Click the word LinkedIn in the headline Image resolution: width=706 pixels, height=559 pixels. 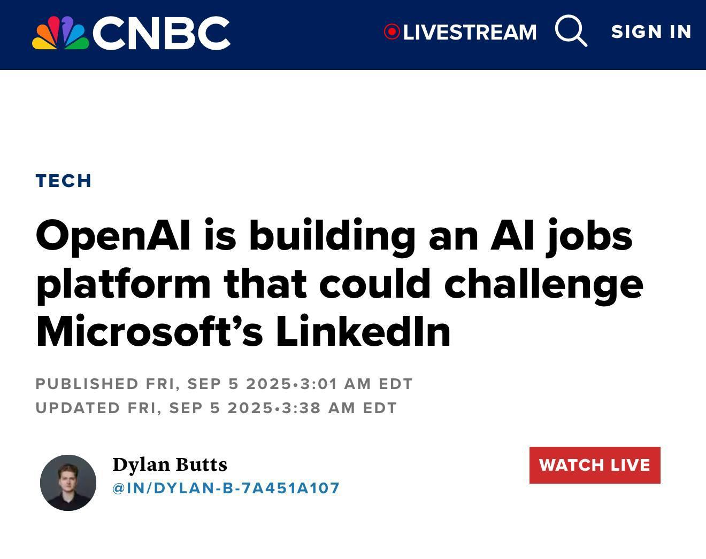pyautogui.click(x=364, y=331)
